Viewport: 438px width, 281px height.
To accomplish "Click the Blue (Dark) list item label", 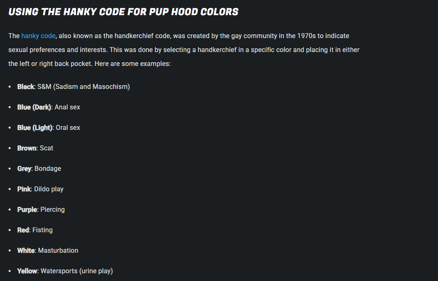I will pos(34,107).
